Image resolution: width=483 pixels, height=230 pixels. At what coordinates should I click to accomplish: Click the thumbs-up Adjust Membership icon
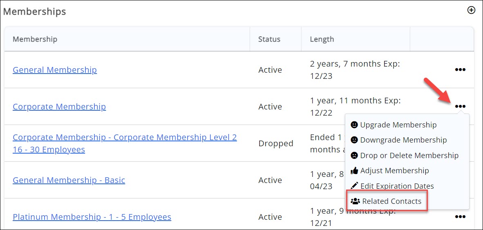tap(354, 171)
